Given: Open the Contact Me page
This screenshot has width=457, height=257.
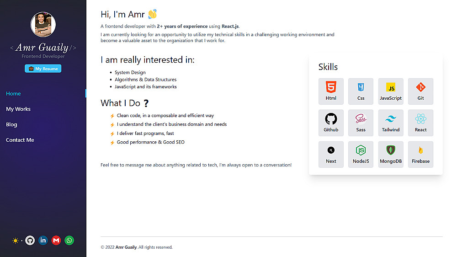Looking at the screenshot, I should click(20, 140).
